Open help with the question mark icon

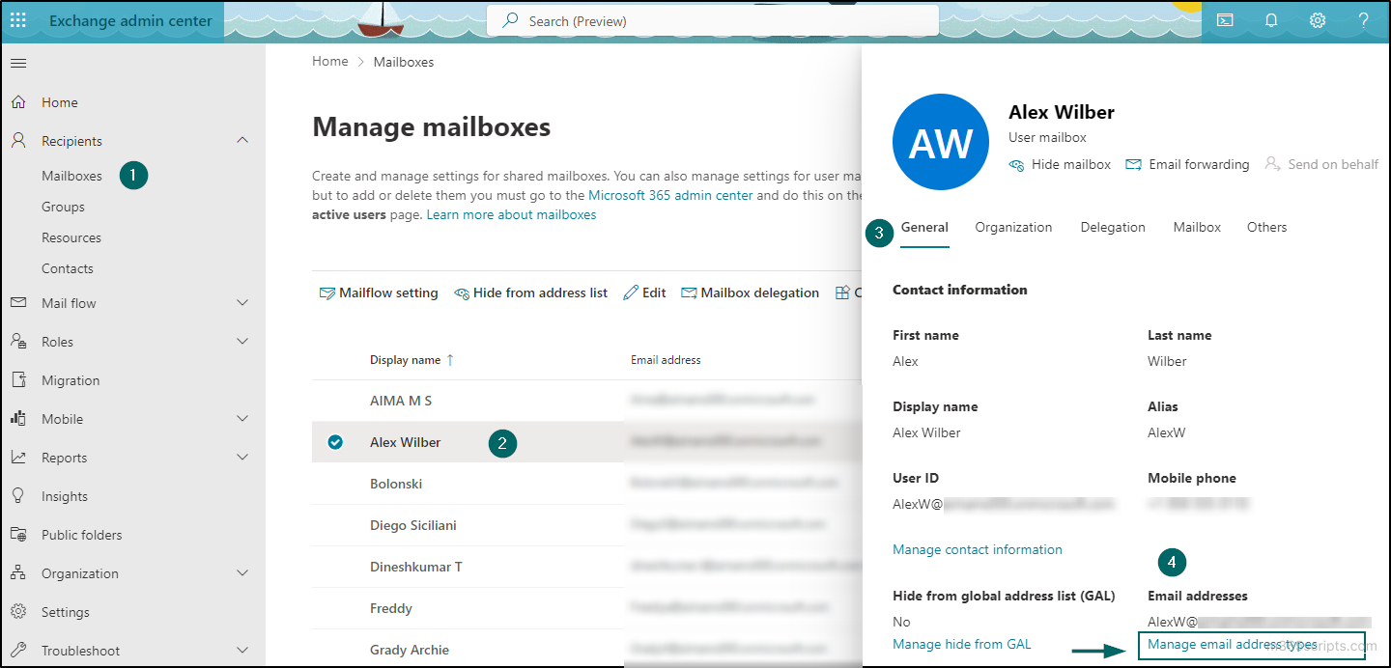(x=1363, y=19)
